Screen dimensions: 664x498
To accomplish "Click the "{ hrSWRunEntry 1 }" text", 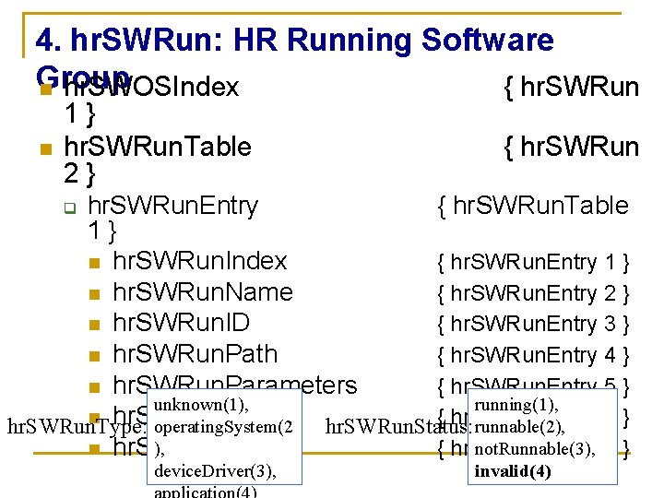I will pyautogui.click(x=533, y=263).
